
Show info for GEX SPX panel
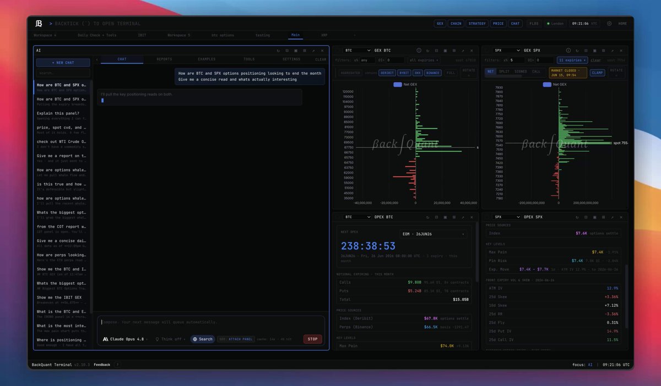pyautogui.click(x=568, y=50)
